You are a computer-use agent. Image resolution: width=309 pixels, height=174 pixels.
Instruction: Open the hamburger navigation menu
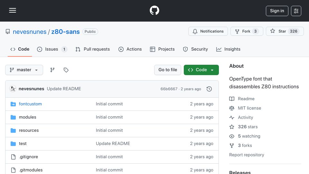click(13, 10)
